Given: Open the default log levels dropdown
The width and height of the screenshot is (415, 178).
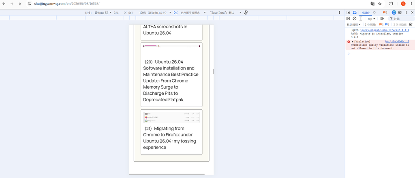Looking at the screenshot, I should click(x=354, y=25).
